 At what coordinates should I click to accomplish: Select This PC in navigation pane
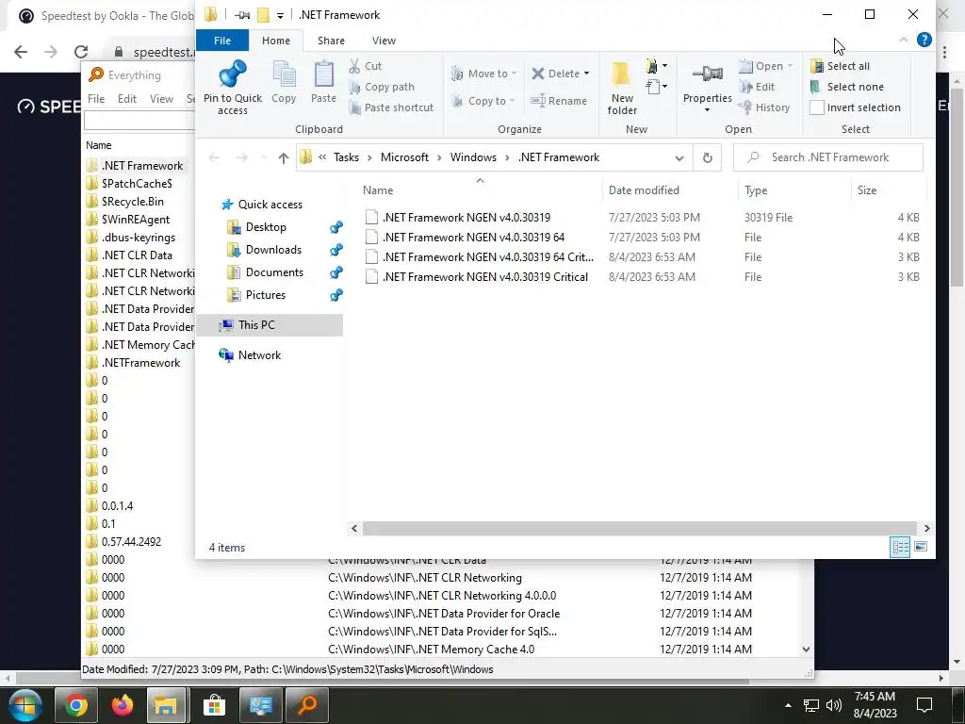(269, 325)
